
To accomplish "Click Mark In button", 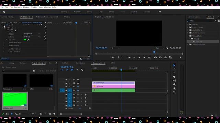I will [x=118, y=57].
